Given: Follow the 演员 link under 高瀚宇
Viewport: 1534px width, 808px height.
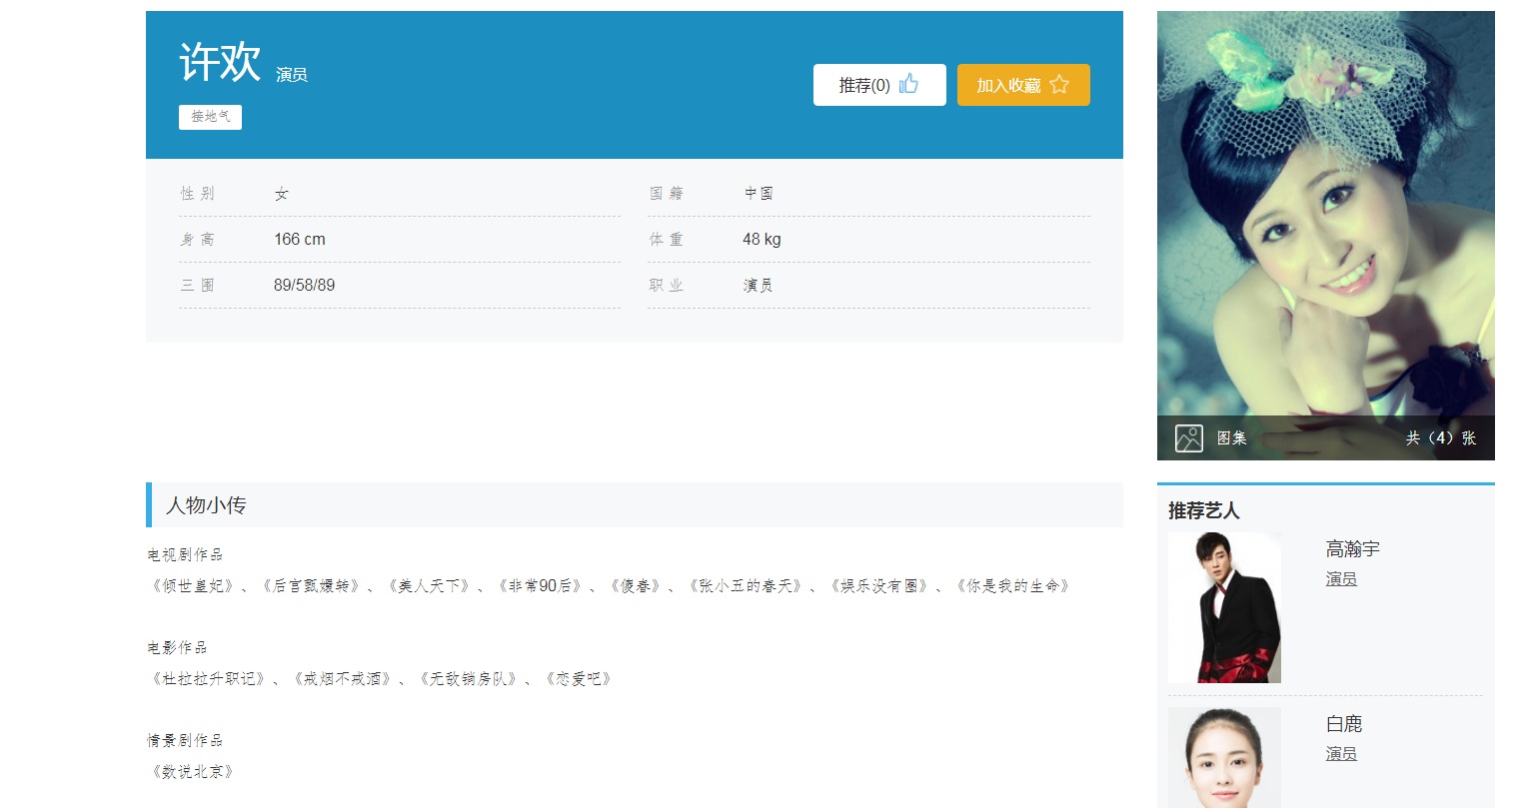Looking at the screenshot, I should click(x=1341, y=579).
